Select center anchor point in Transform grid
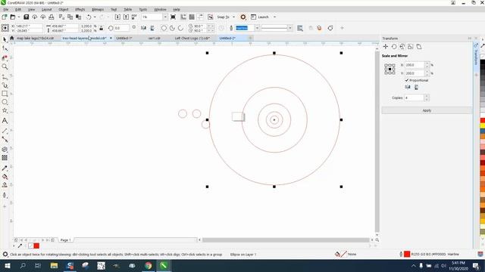Viewport: 485px width, 272px height. click(390, 69)
